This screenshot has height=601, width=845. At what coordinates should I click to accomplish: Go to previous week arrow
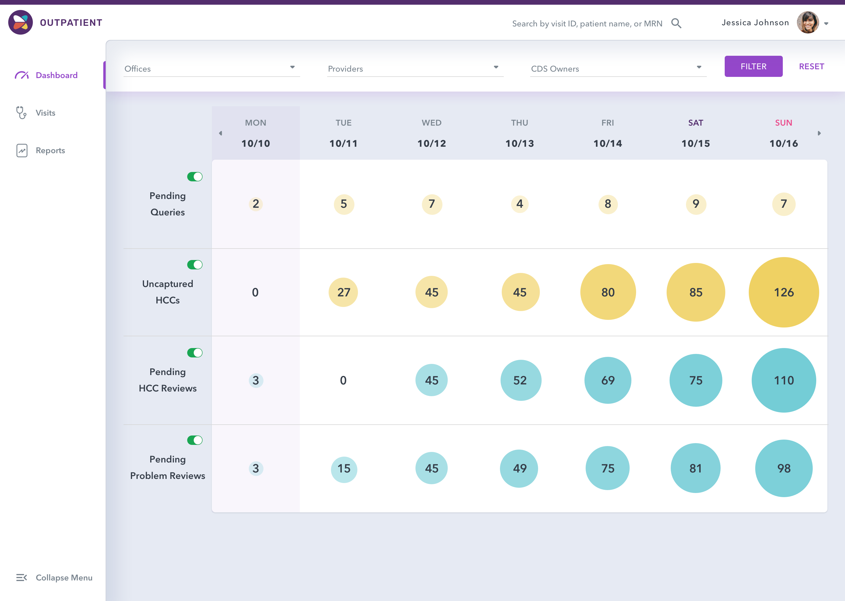coord(221,133)
